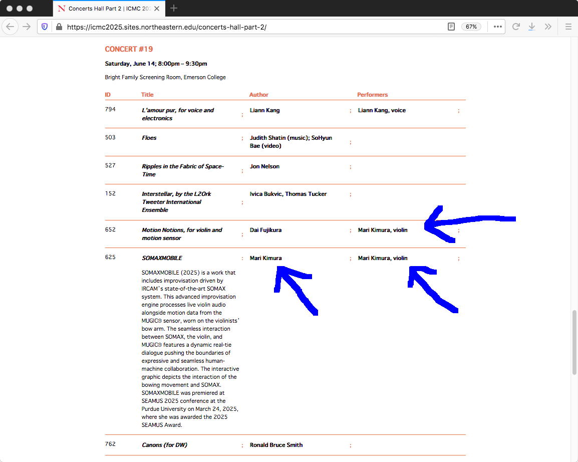The image size is (578, 462).
Task: Select 'Ripples in the Fabric of Space-Time' title
Action: click(x=183, y=170)
